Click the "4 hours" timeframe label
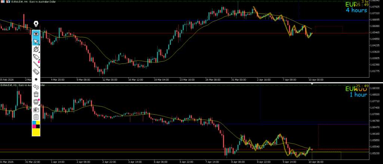The image size is (383, 164). pyautogui.click(x=356, y=10)
